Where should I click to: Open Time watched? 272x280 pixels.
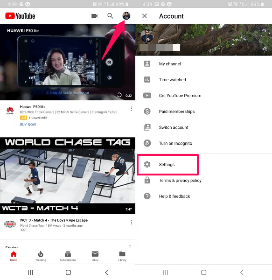pyautogui.click(x=203, y=80)
